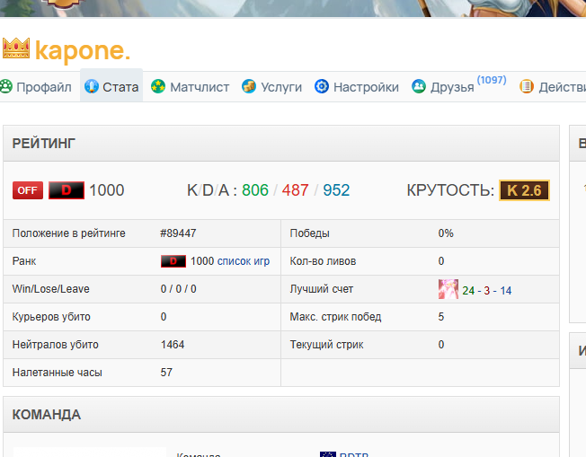The height and width of the screenshot is (457, 586).
Task: Click the (1097) friends counter
Action: (492, 80)
